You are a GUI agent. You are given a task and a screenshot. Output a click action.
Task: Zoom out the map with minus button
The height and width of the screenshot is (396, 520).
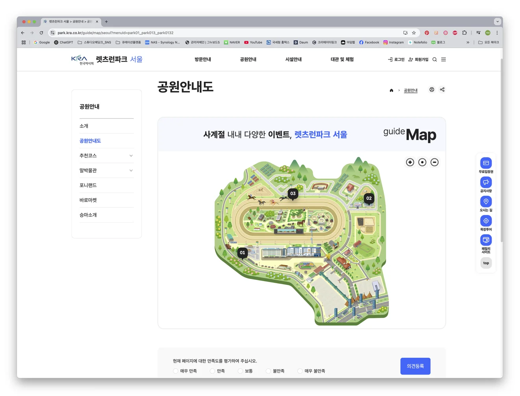click(x=435, y=162)
